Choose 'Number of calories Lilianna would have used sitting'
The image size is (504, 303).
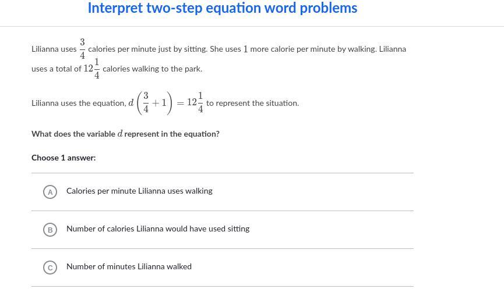158,229
